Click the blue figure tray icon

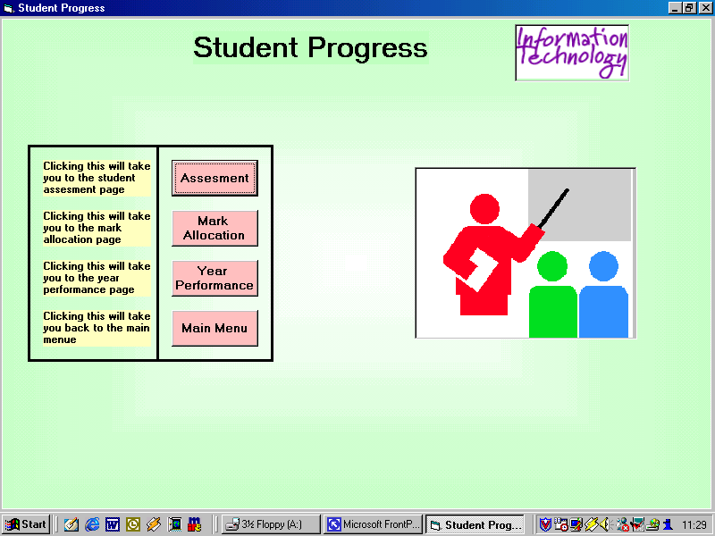pyautogui.click(x=668, y=525)
